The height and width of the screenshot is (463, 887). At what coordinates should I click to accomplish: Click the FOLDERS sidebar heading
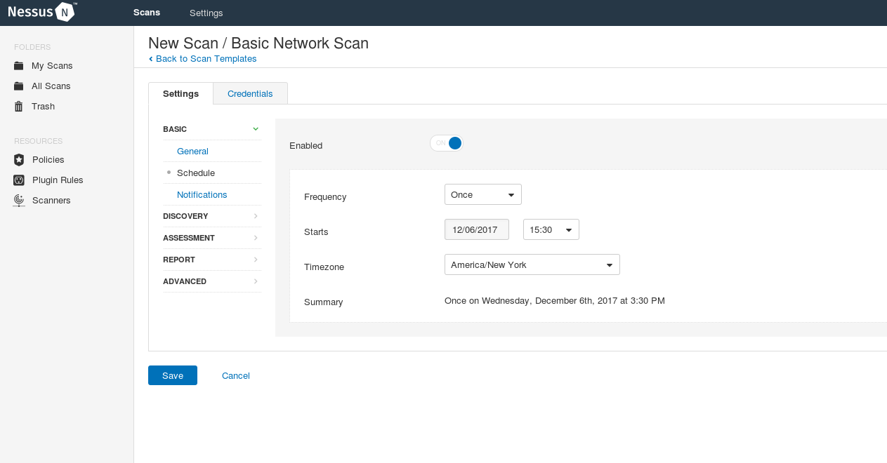[32, 48]
